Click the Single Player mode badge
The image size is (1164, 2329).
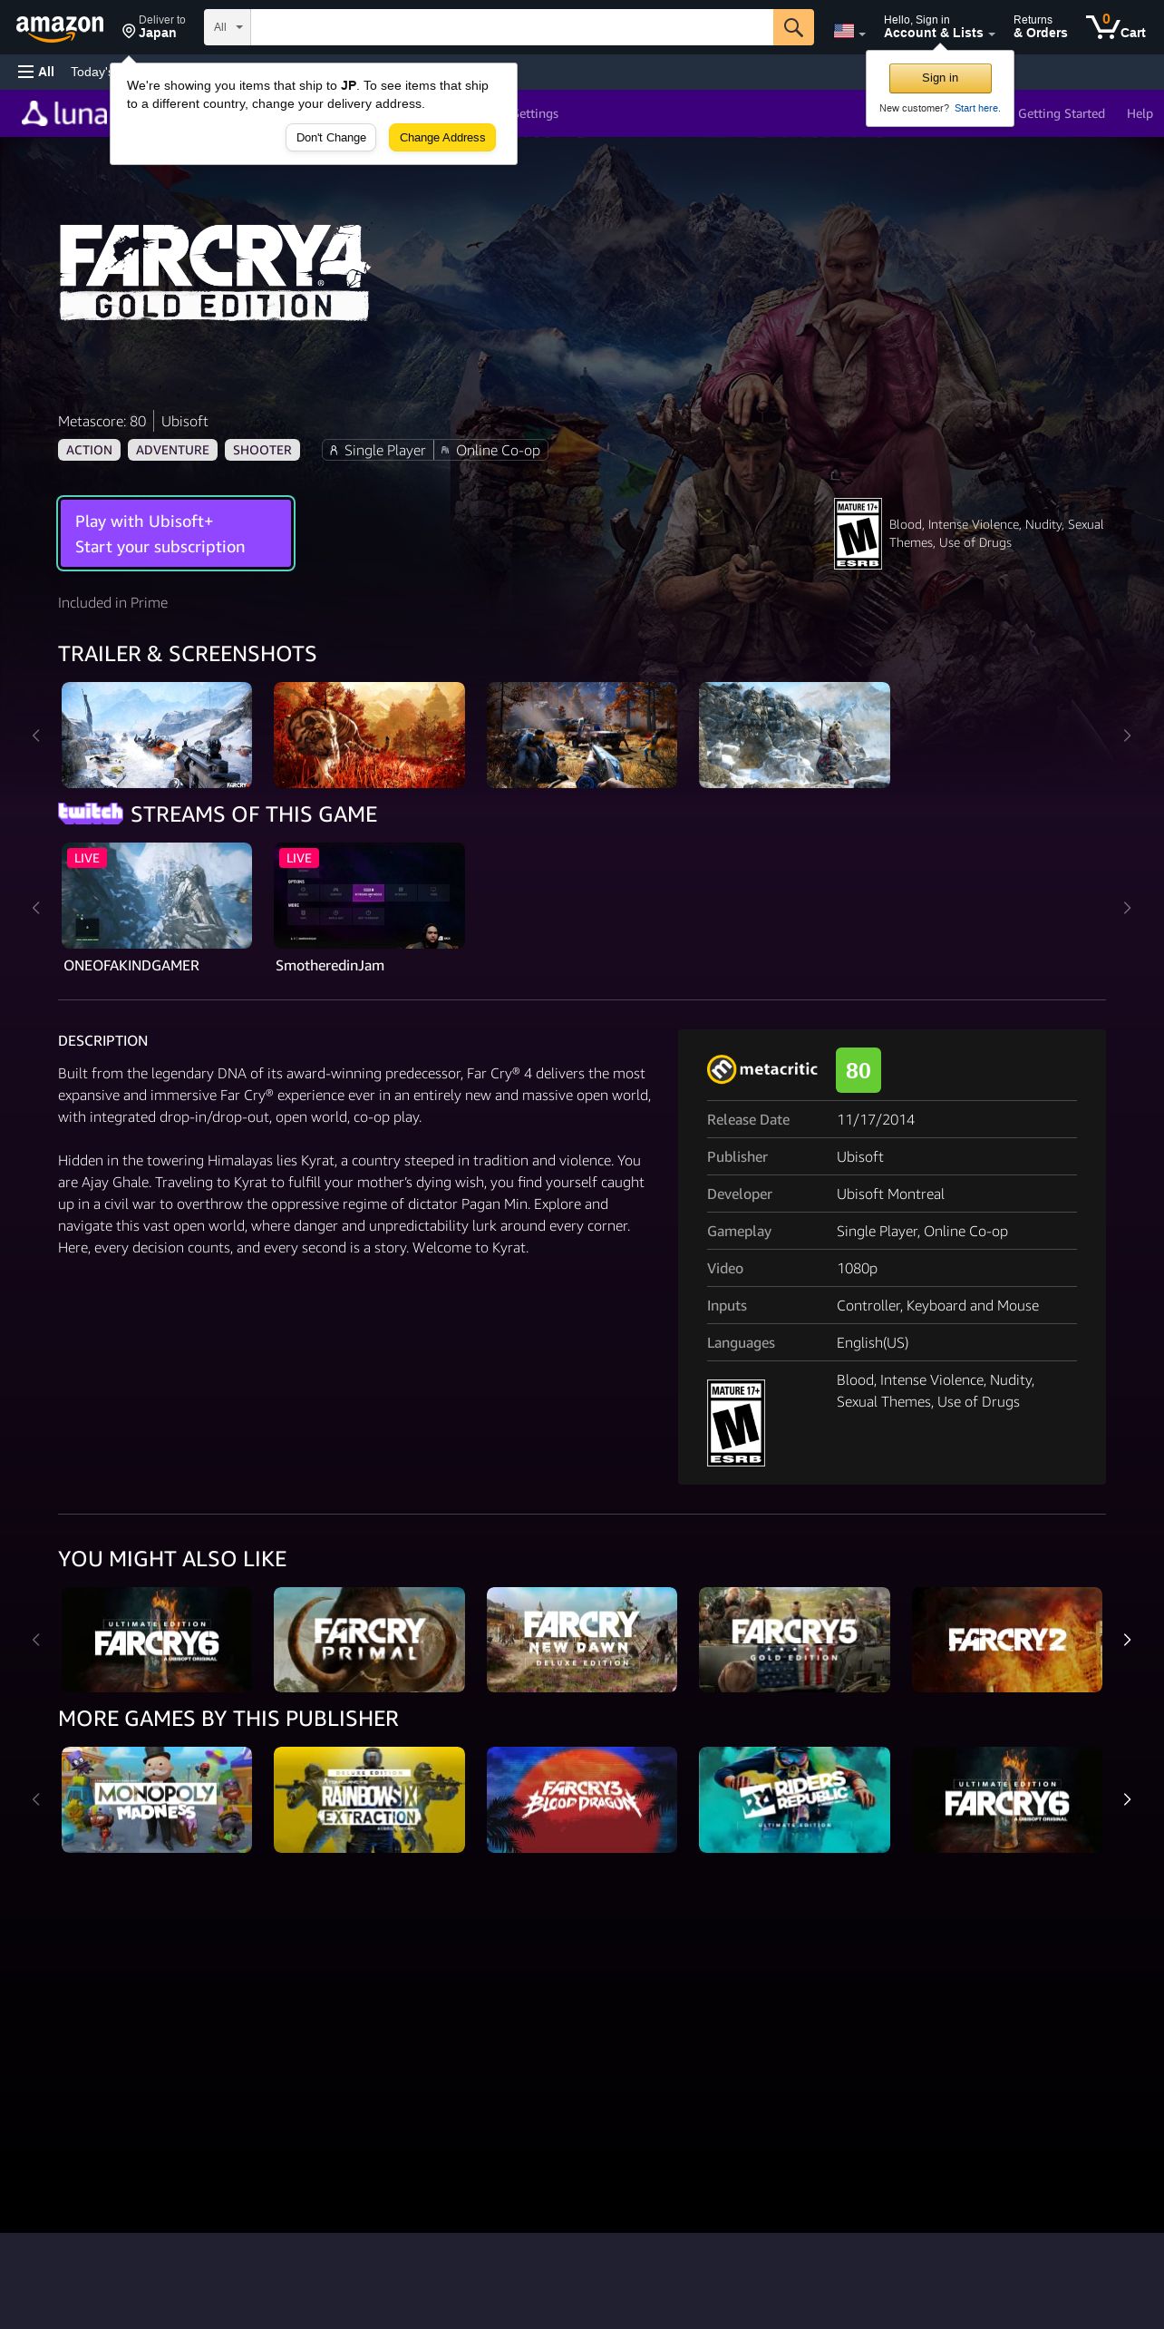[x=378, y=450]
